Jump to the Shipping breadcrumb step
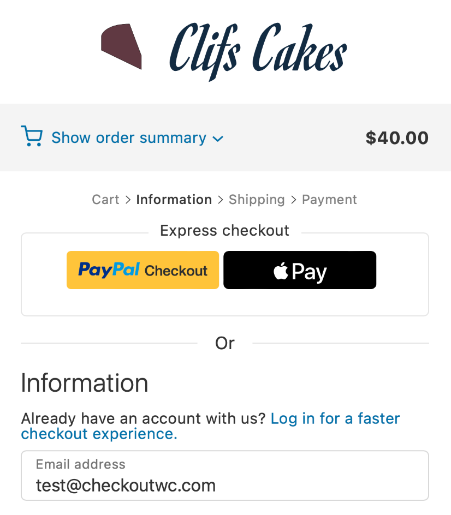The width and height of the screenshot is (451, 515). point(257,200)
